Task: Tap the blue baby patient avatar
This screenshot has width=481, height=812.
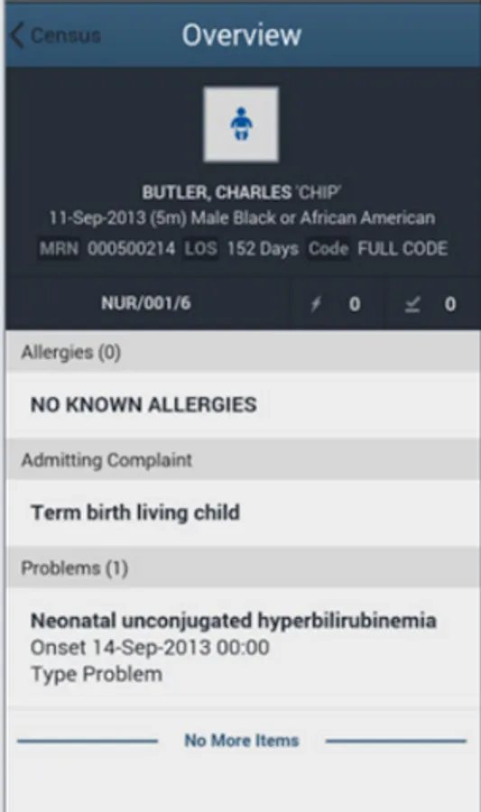Action: point(241,125)
